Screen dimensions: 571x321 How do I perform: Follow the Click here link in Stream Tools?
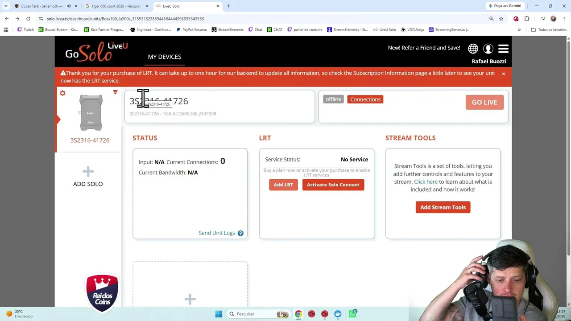click(x=426, y=182)
